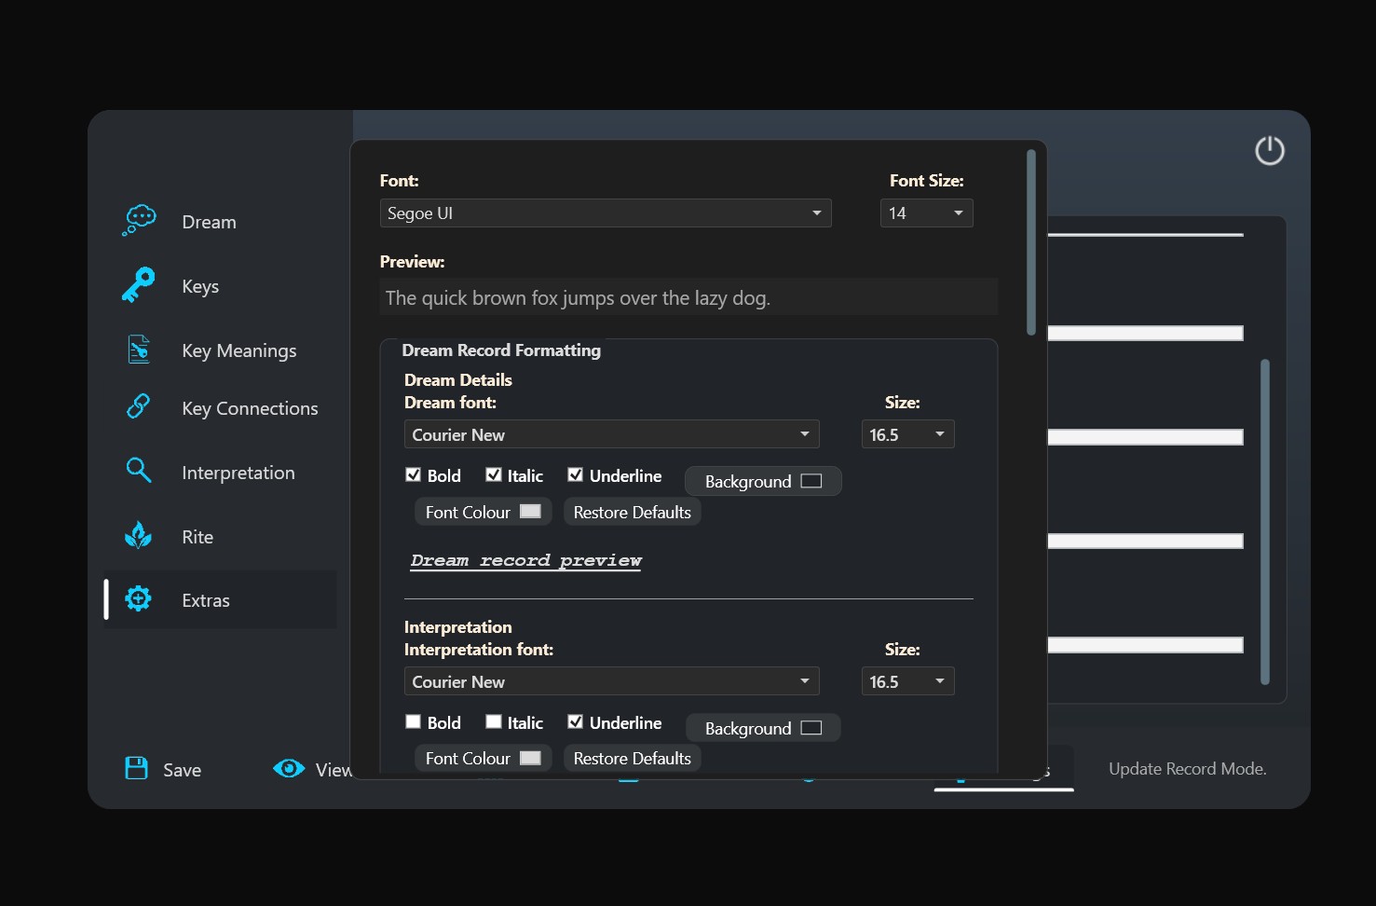The image size is (1376, 906).
Task: Click the Interpretation Background colour button
Action: pos(763,728)
